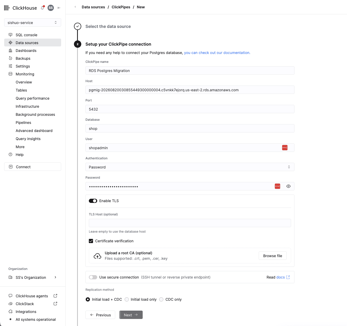347x326 pixels.
Task: Expand SS's Organization chevron
Action: pyautogui.click(x=55, y=277)
